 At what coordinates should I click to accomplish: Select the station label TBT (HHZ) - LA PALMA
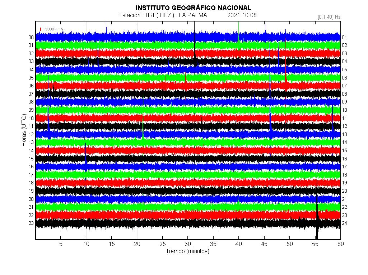(x=163, y=15)
